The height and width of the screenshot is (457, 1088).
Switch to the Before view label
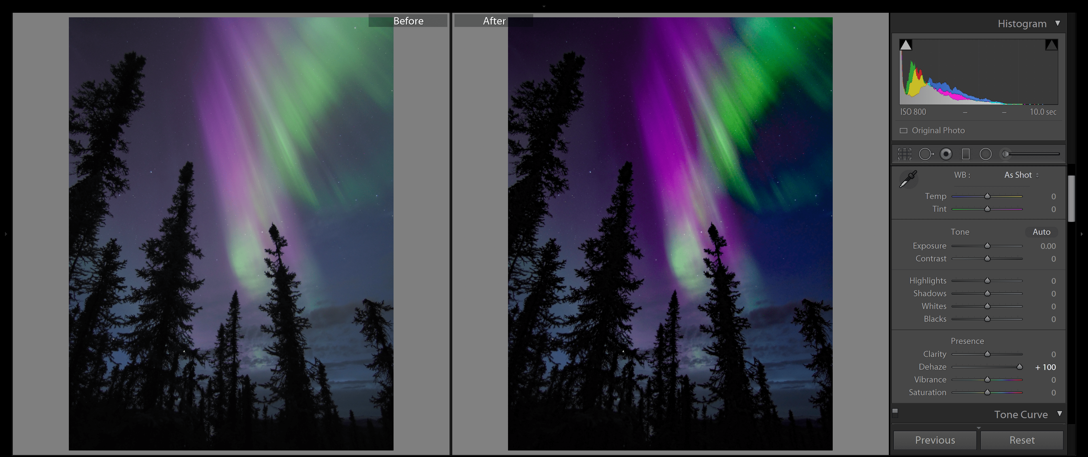[x=408, y=20]
